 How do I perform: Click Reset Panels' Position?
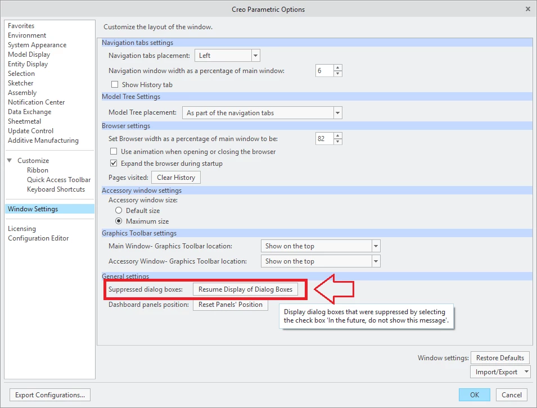(x=230, y=304)
